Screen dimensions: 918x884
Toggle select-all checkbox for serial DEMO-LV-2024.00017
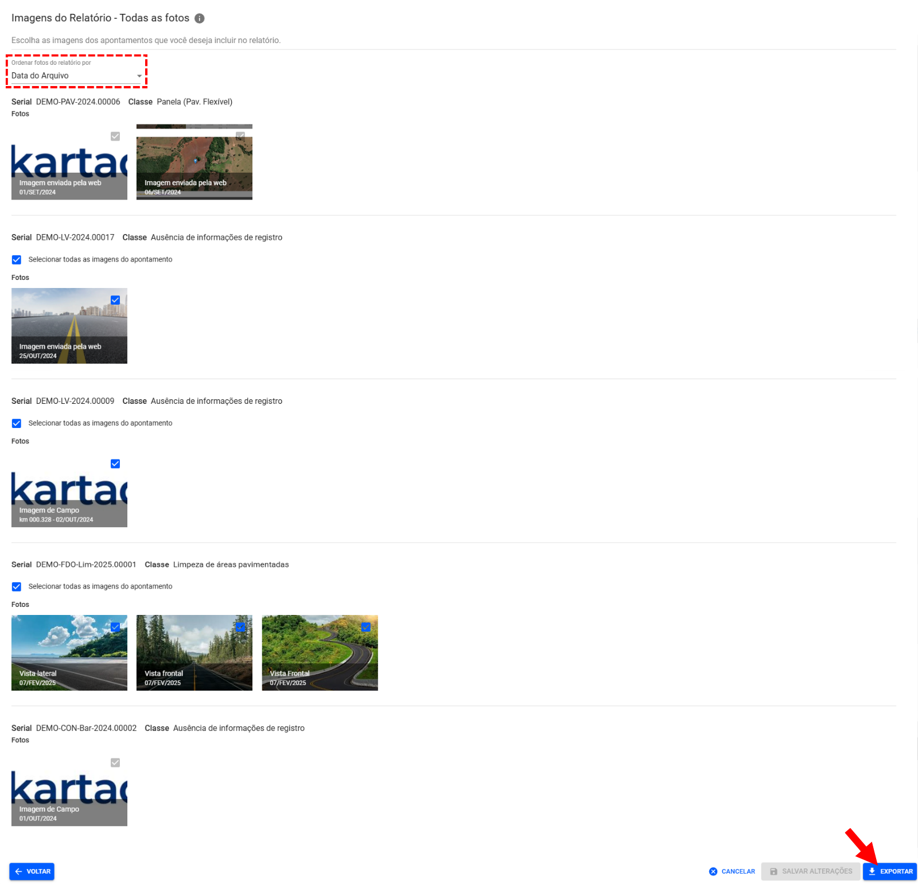17,260
